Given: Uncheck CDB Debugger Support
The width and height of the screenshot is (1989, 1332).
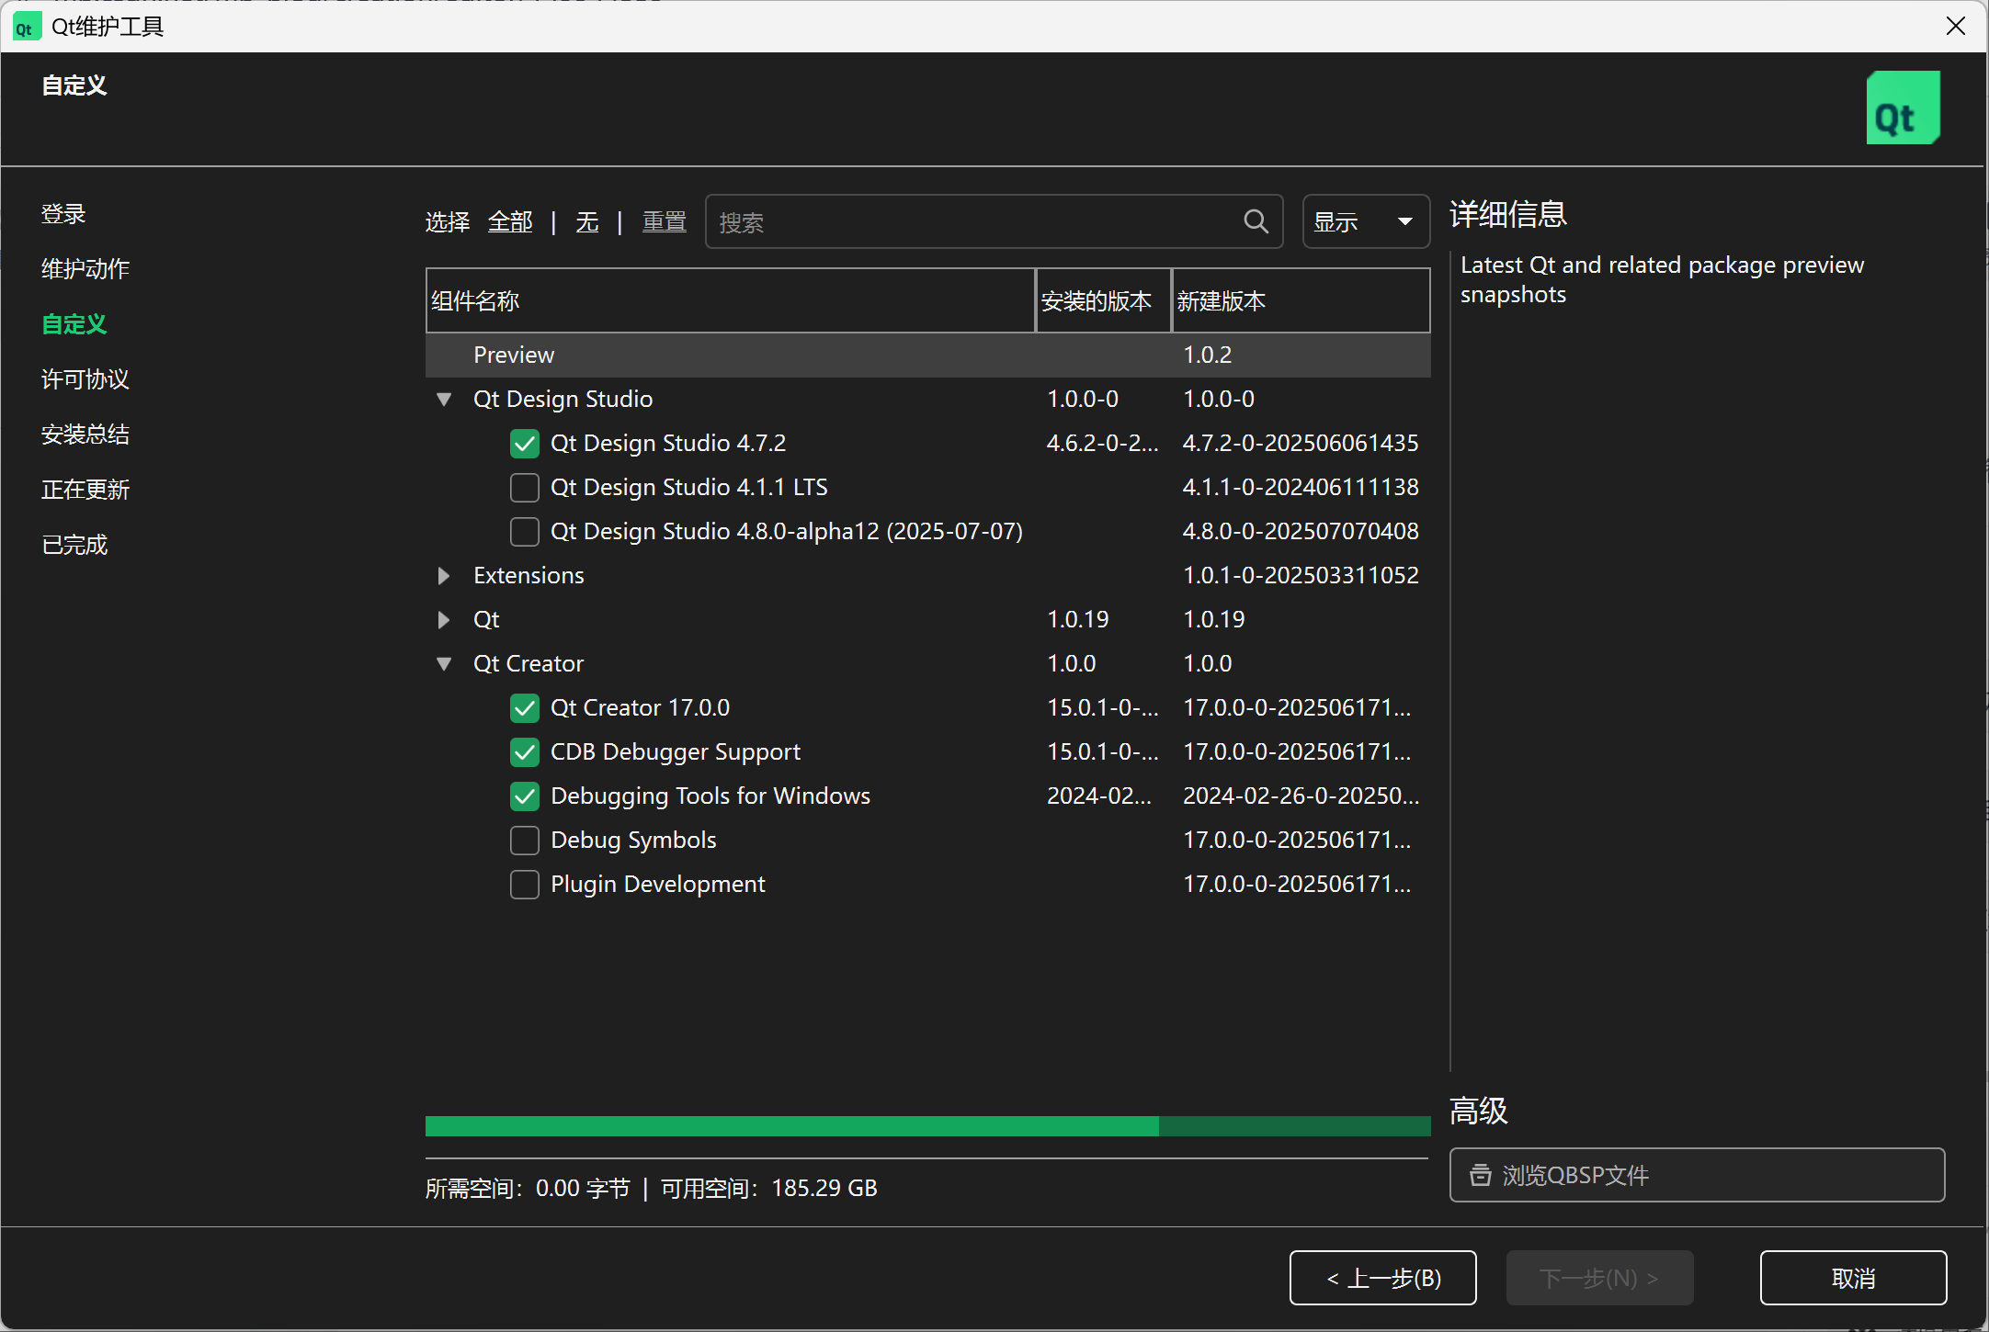Looking at the screenshot, I should coord(524,752).
